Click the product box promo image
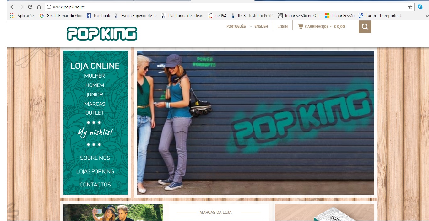The image size is (429, 221). [x=325, y=213]
